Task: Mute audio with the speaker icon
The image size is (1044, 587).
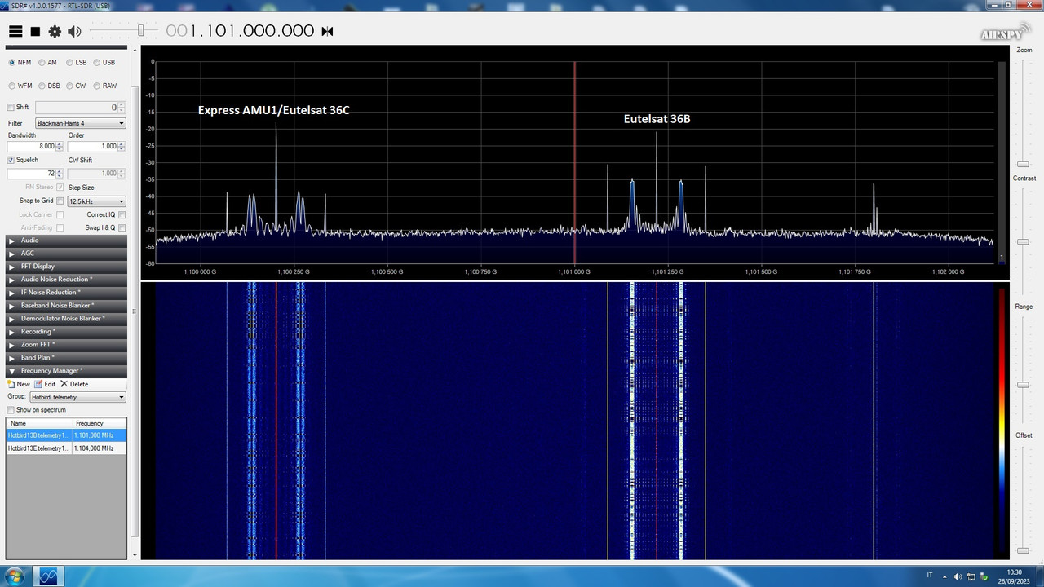Action: pyautogui.click(x=74, y=31)
